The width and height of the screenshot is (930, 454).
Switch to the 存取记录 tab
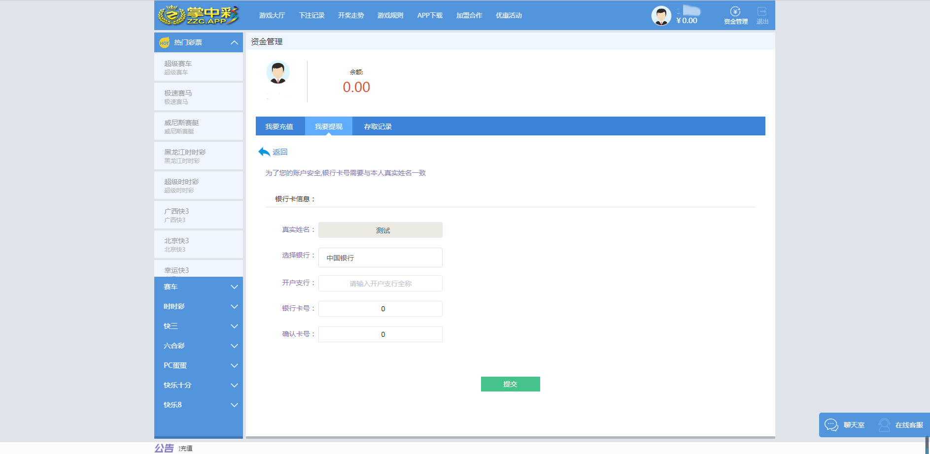coord(378,127)
